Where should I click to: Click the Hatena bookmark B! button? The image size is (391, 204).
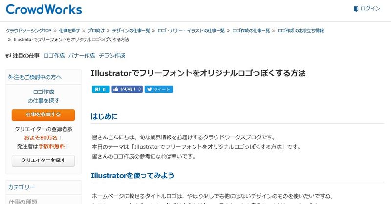tap(100, 90)
